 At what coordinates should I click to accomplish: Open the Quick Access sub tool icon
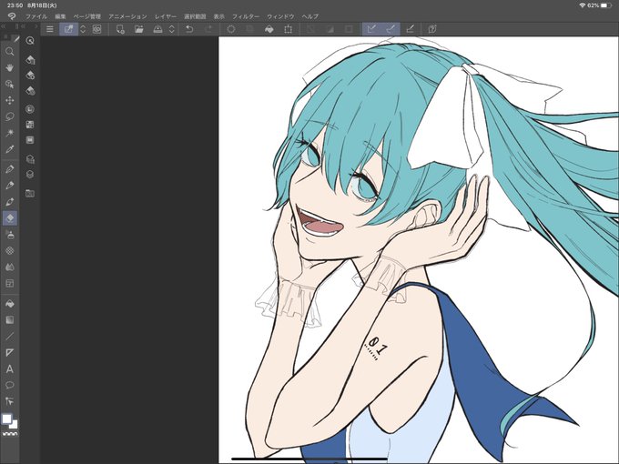(30, 41)
